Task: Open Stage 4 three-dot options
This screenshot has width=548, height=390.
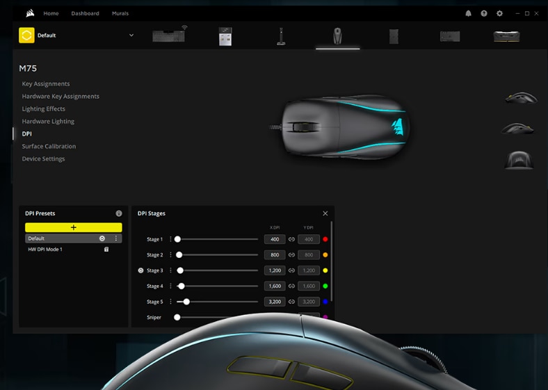Action: pyautogui.click(x=170, y=286)
